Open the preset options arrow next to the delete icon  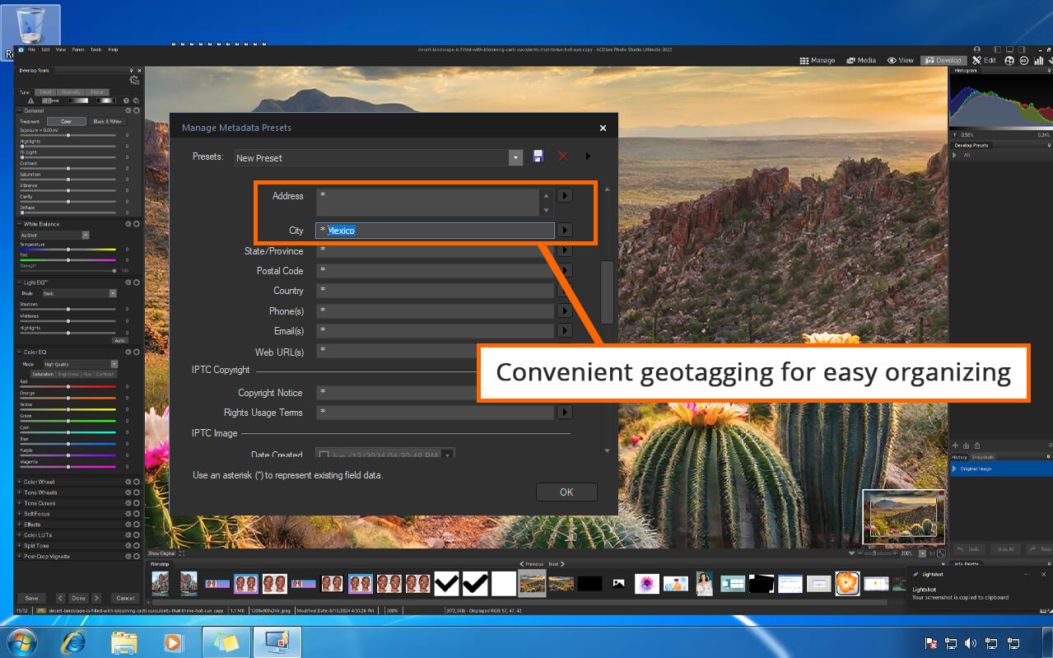pos(588,156)
